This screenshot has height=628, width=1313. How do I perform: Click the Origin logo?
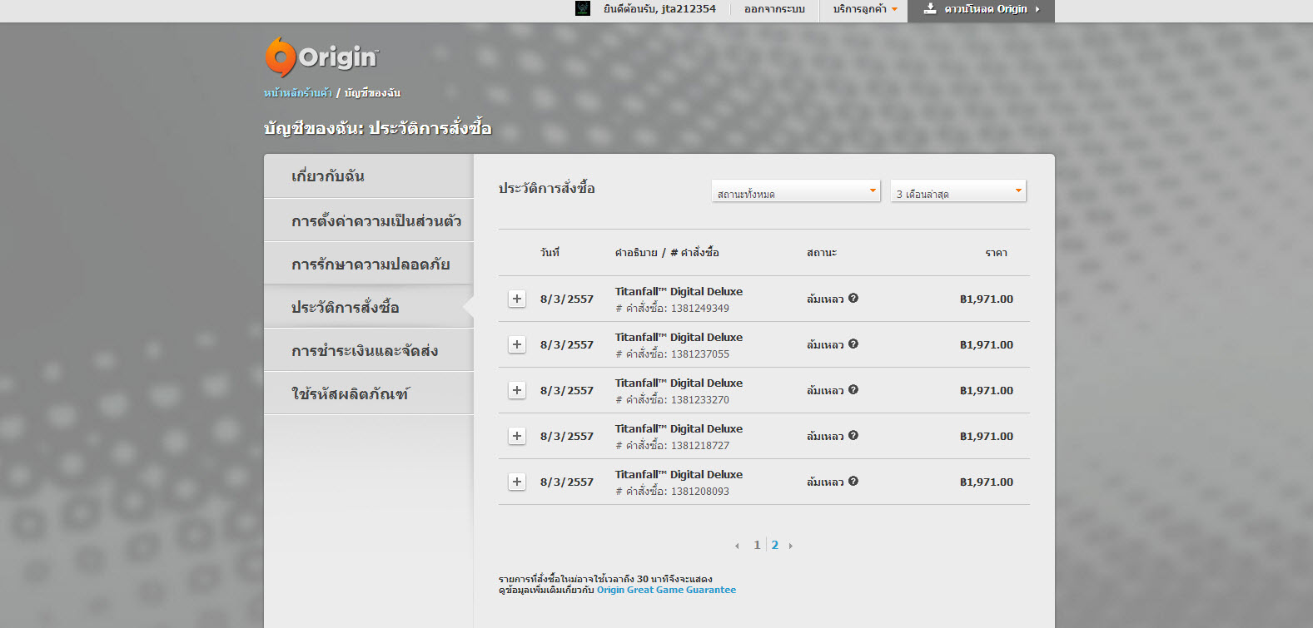tap(321, 57)
